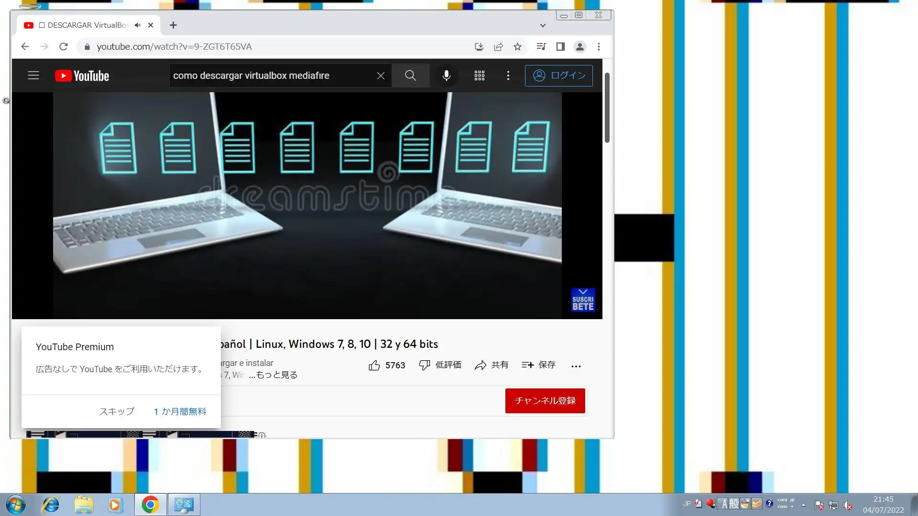Open the YouTube hamburger guide menu
The image size is (918, 516).
click(x=33, y=75)
